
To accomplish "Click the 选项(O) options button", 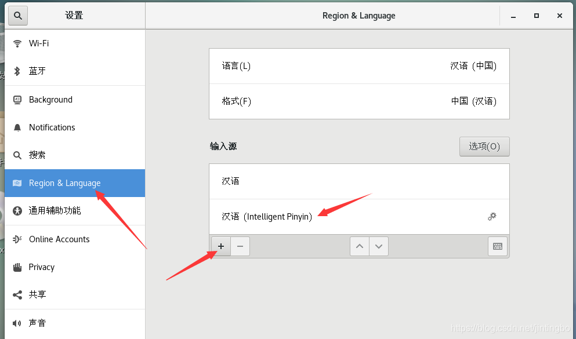I will [x=484, y=147].
